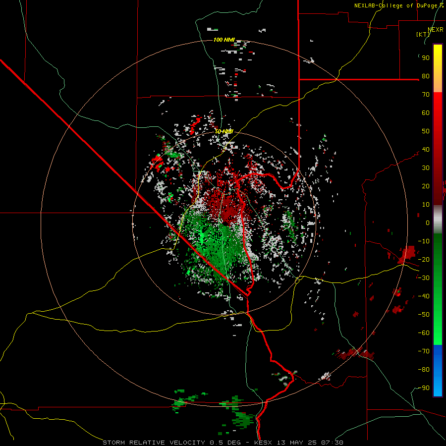Choose the positive 20 scale value

[x=426, y=186]
